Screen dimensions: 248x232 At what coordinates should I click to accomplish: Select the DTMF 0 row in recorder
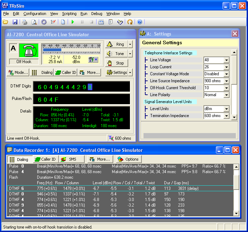[120, 194]
